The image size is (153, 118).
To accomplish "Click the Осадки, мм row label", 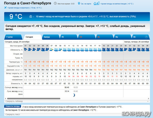I will pyautogui.click(x=18, y=54).
